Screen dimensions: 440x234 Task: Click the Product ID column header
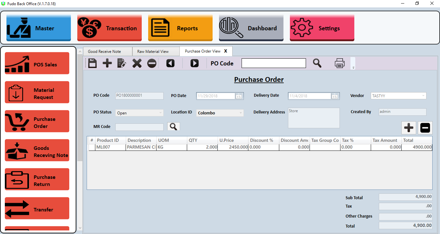[110, 140]
